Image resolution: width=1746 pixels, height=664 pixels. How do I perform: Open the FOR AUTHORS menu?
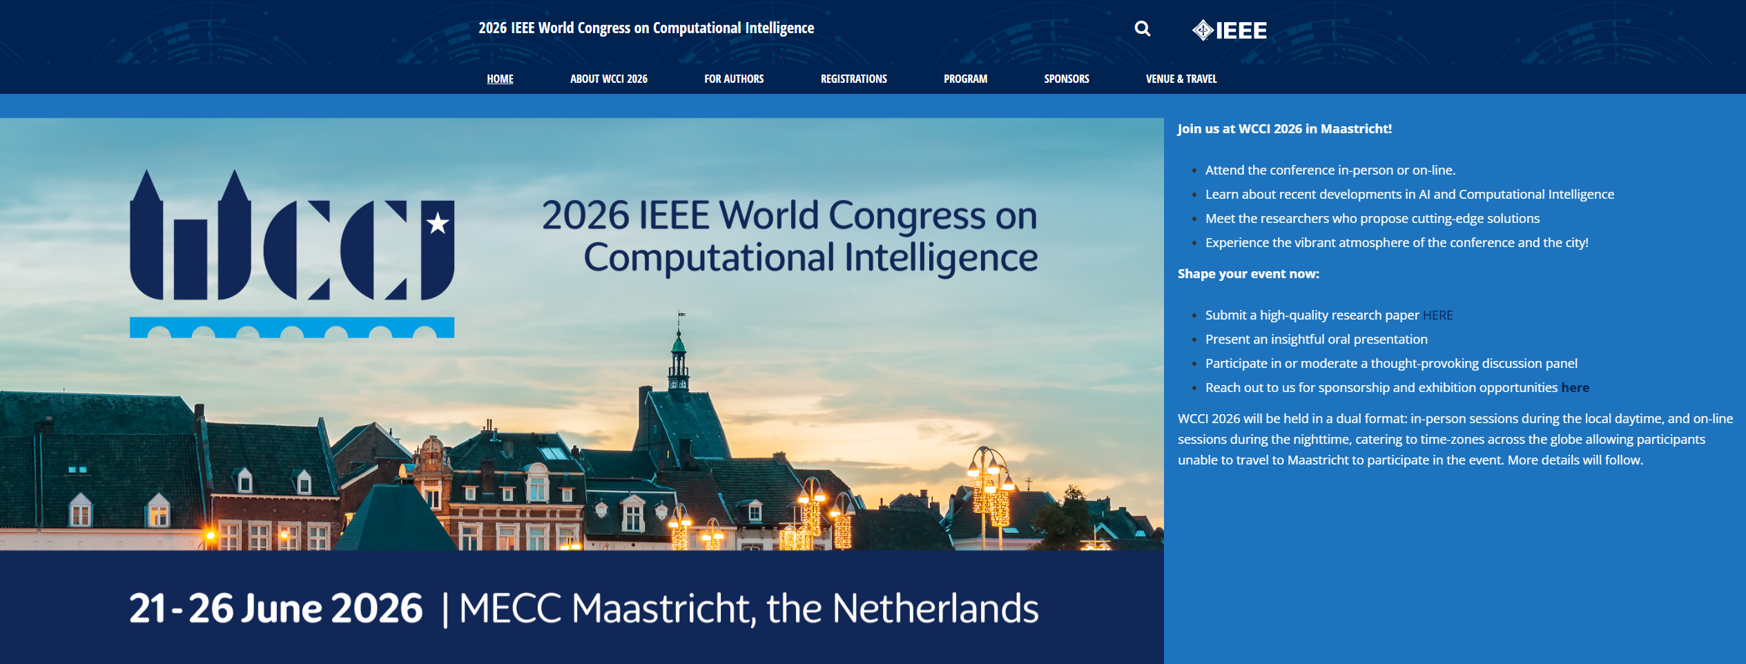(x=733, y=79)
